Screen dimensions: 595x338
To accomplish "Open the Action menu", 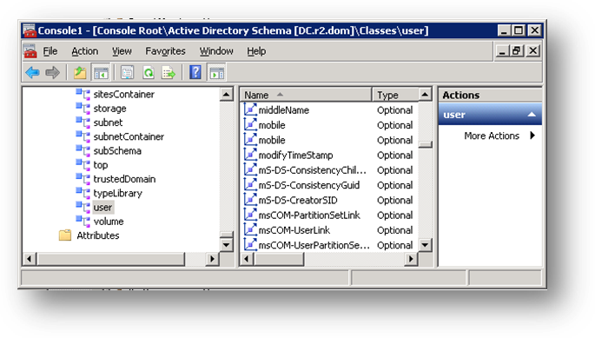I will point(85,51).
